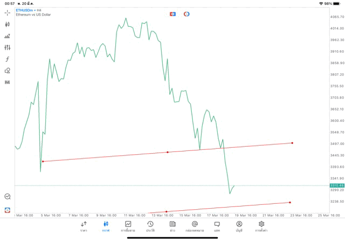Switch to the ราคา quotes tab
Image resolution: width=345 pixels, height=241 pixels.
84,226
